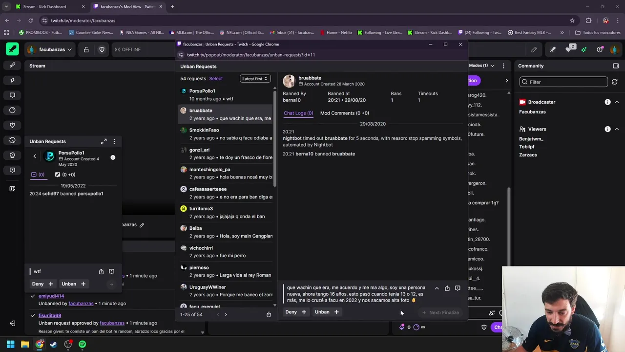Open the emiyudi414 username link
Viewport: 625px width, 352px height.
51,296
